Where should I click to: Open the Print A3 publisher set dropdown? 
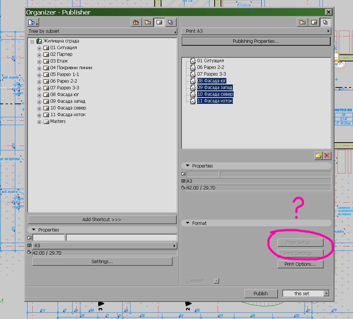coord(256,31)
